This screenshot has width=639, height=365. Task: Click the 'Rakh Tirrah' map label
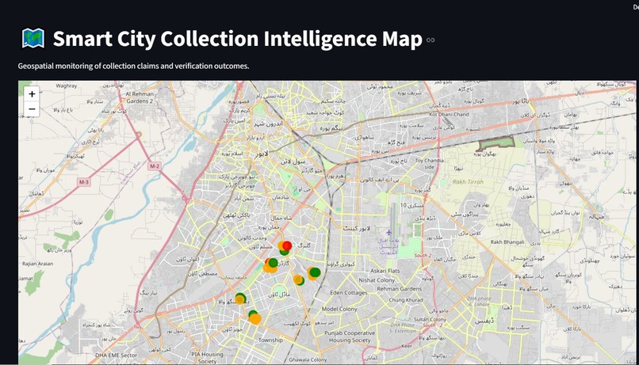point(468,182)
